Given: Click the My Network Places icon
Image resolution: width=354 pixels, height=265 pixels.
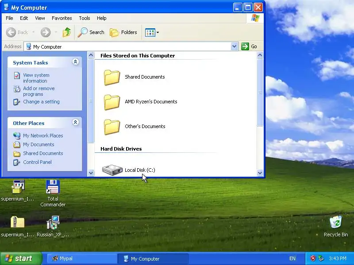Looking at the screenshot, I should tap(17, 136).
